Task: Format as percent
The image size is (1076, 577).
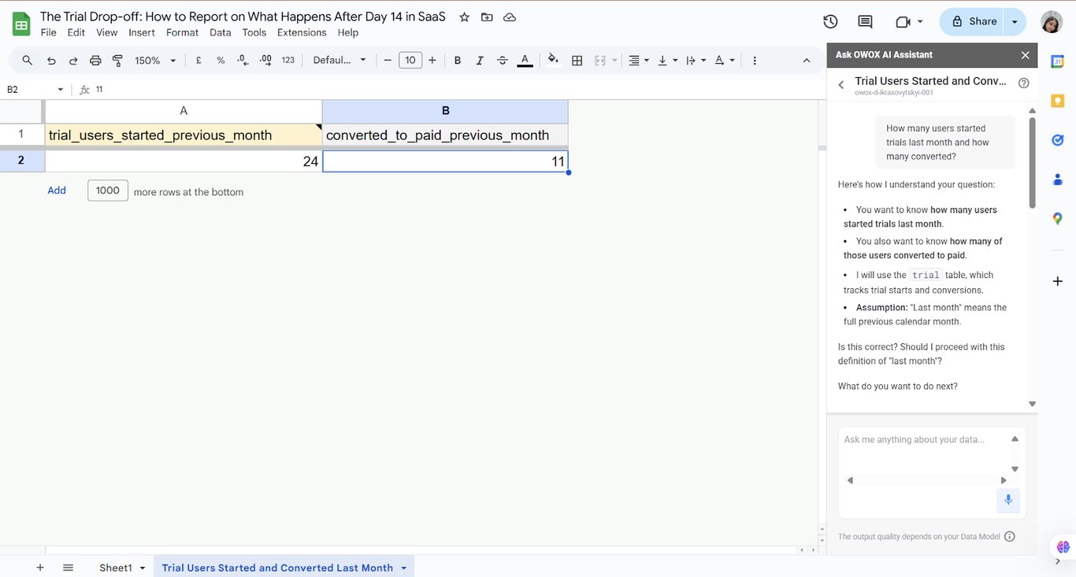Action: click(x=221, y=60)
